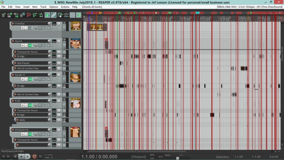Screen dimensions: 284x160
Task: Open the Actions menu
Action: (x=65, y=7)
